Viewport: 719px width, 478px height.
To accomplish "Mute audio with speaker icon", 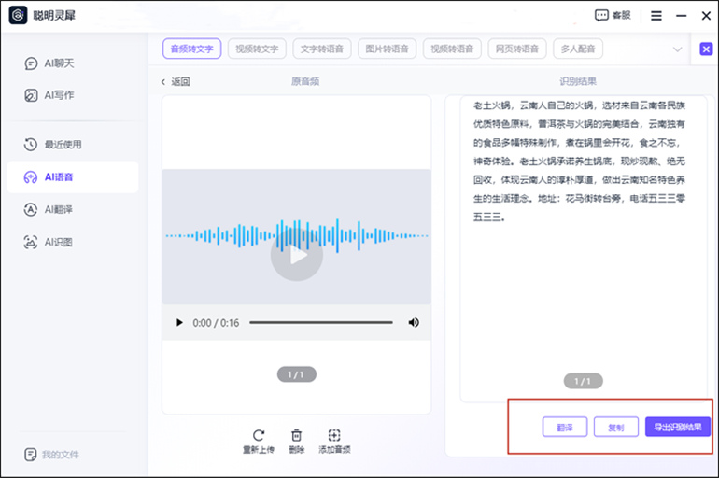I will (414, 323).
